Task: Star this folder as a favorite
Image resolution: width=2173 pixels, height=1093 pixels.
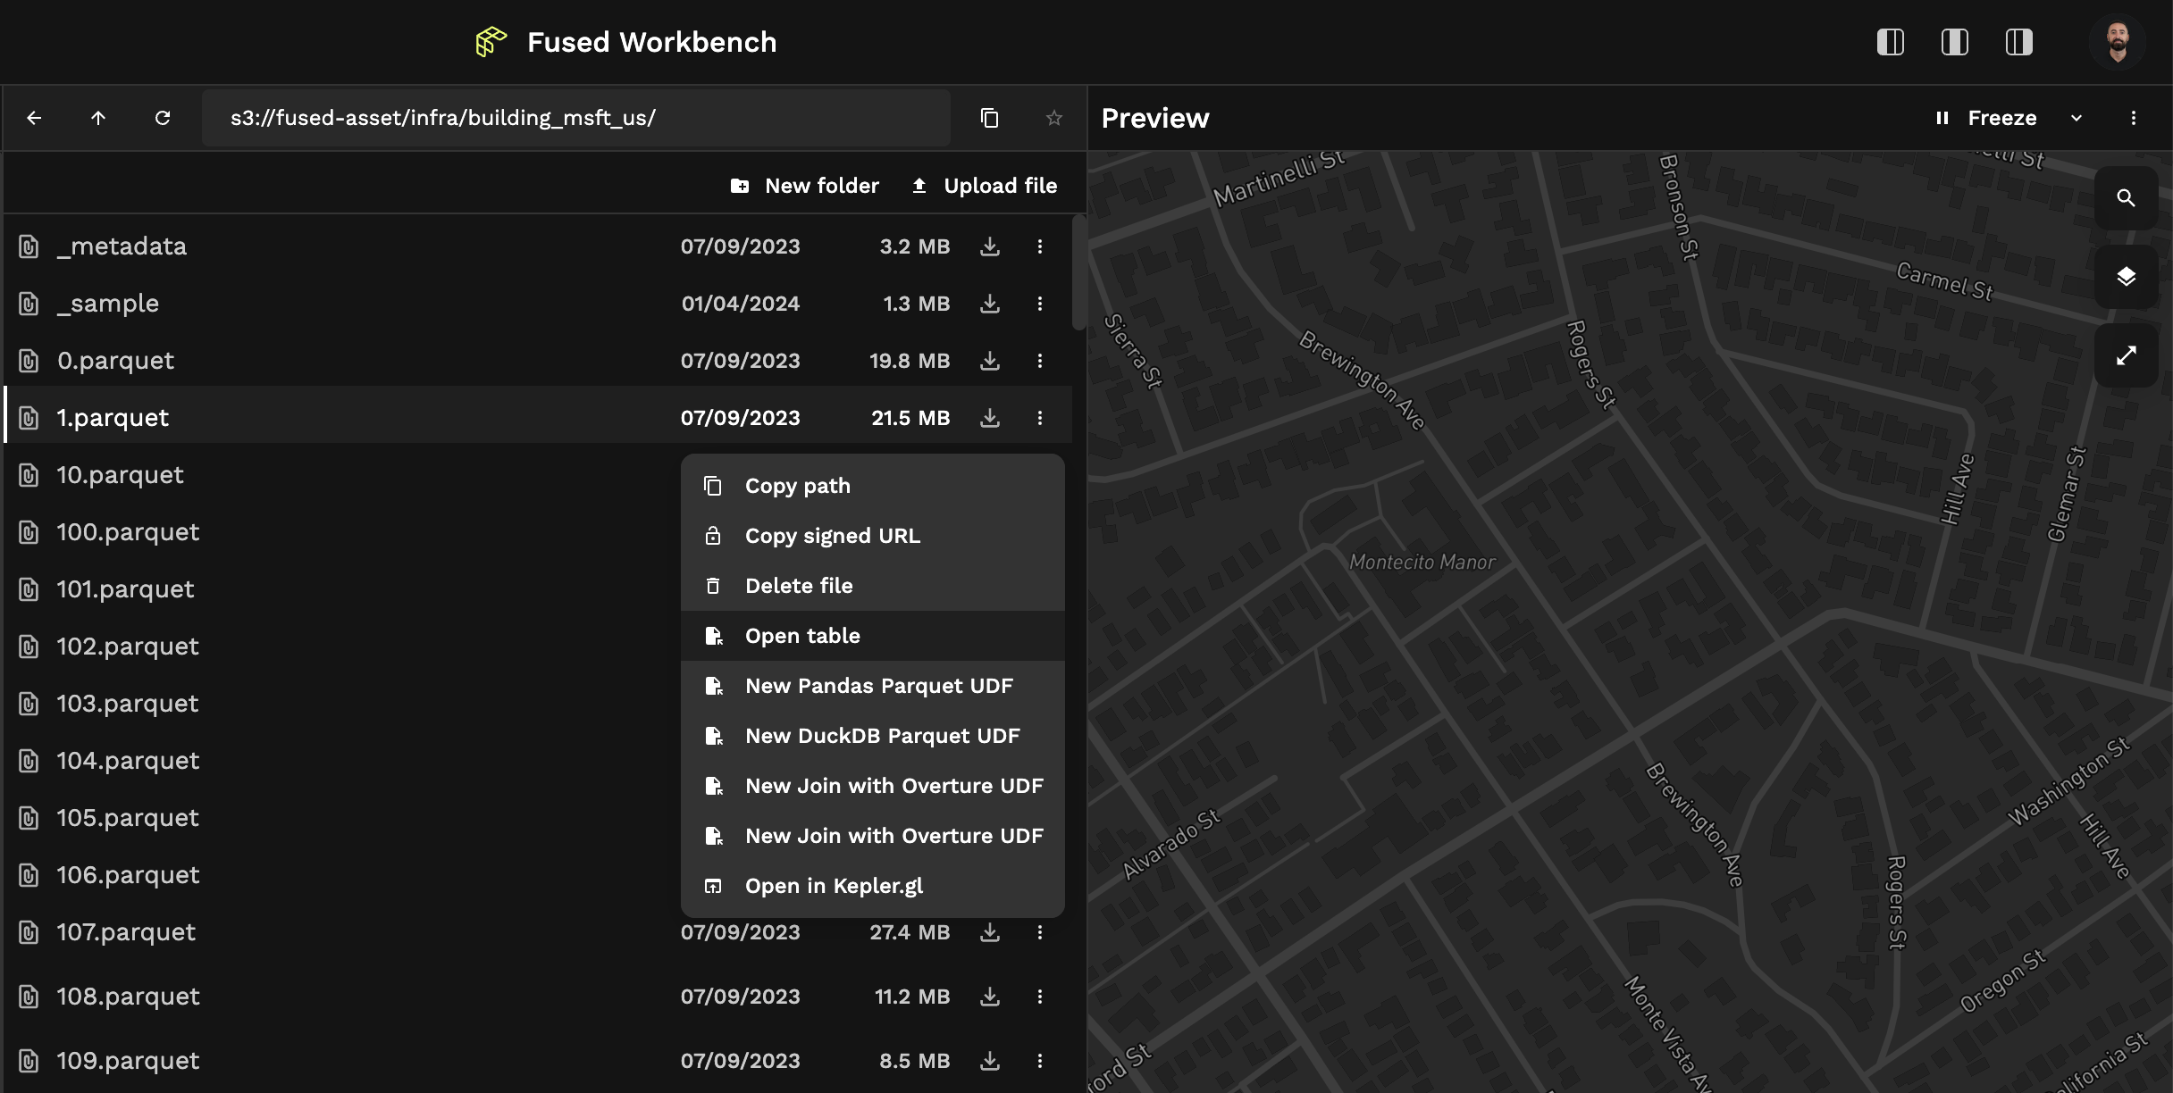Action: tap(1054, 118)
